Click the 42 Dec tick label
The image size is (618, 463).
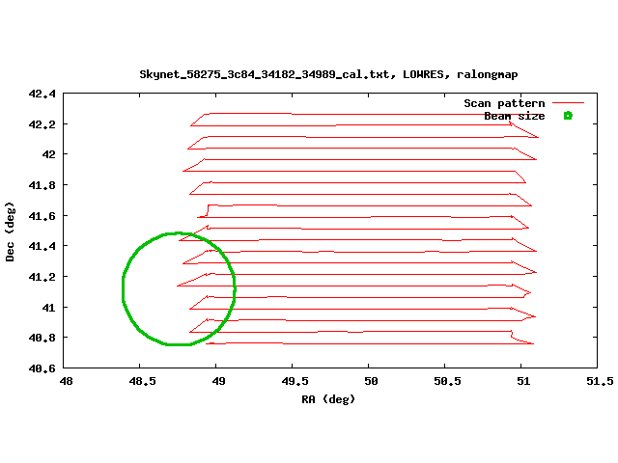(x=49, y=154)
